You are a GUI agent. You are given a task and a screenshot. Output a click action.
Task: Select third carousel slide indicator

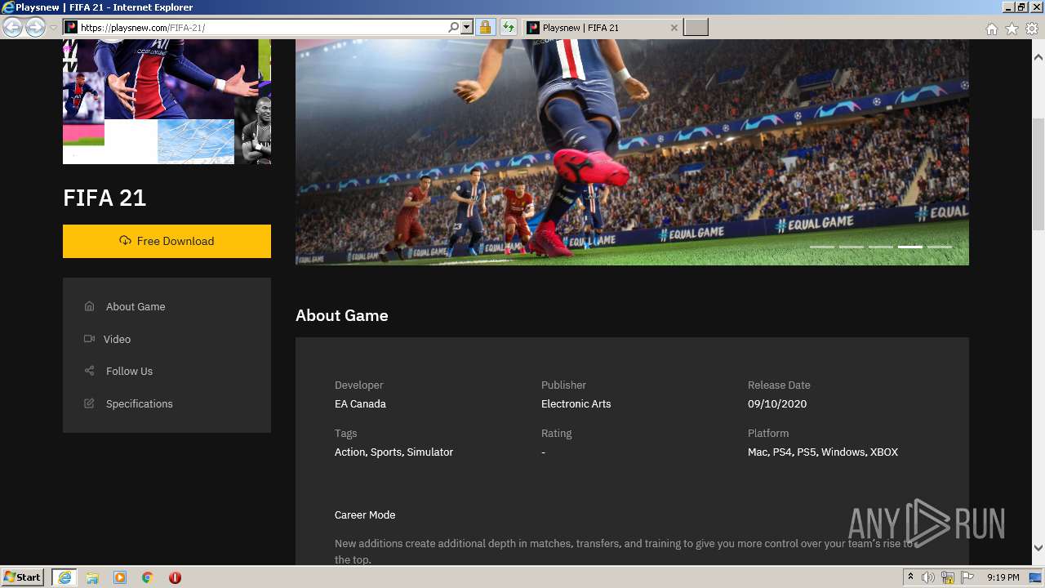pyautogui.click(x=881, y=247)
